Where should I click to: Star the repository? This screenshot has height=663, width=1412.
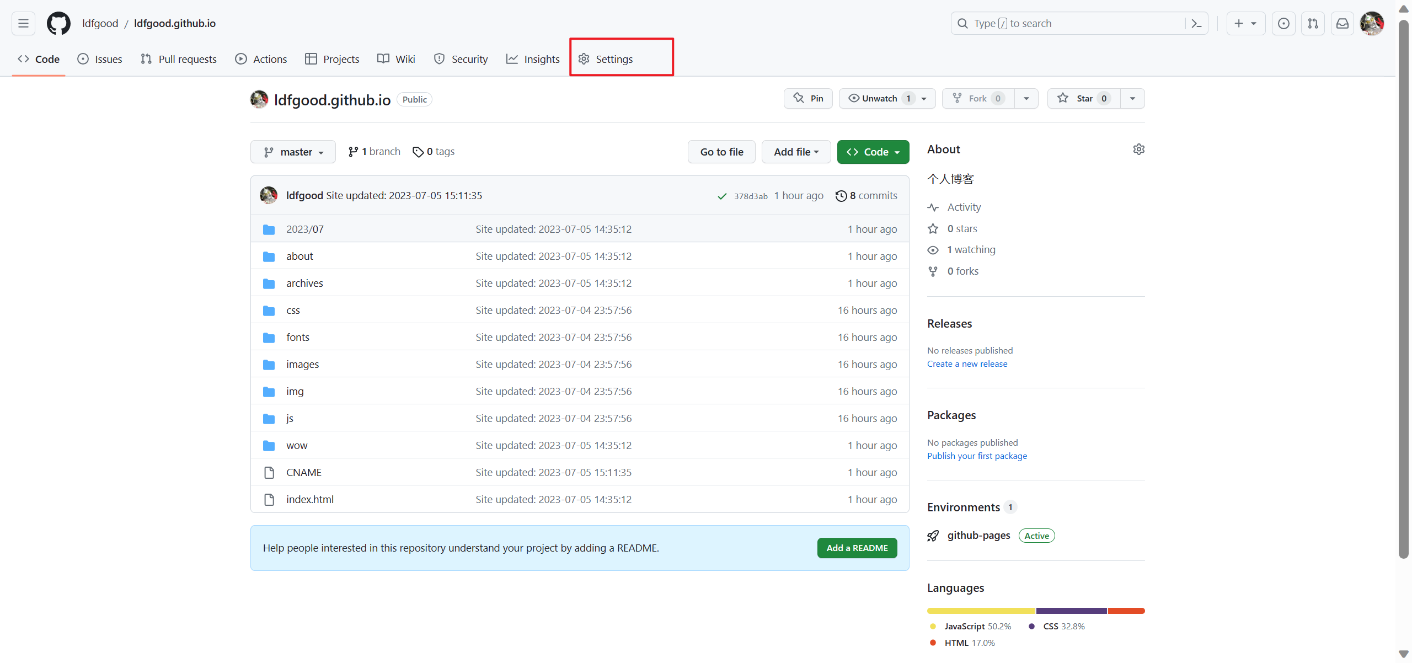[1084, 98]
